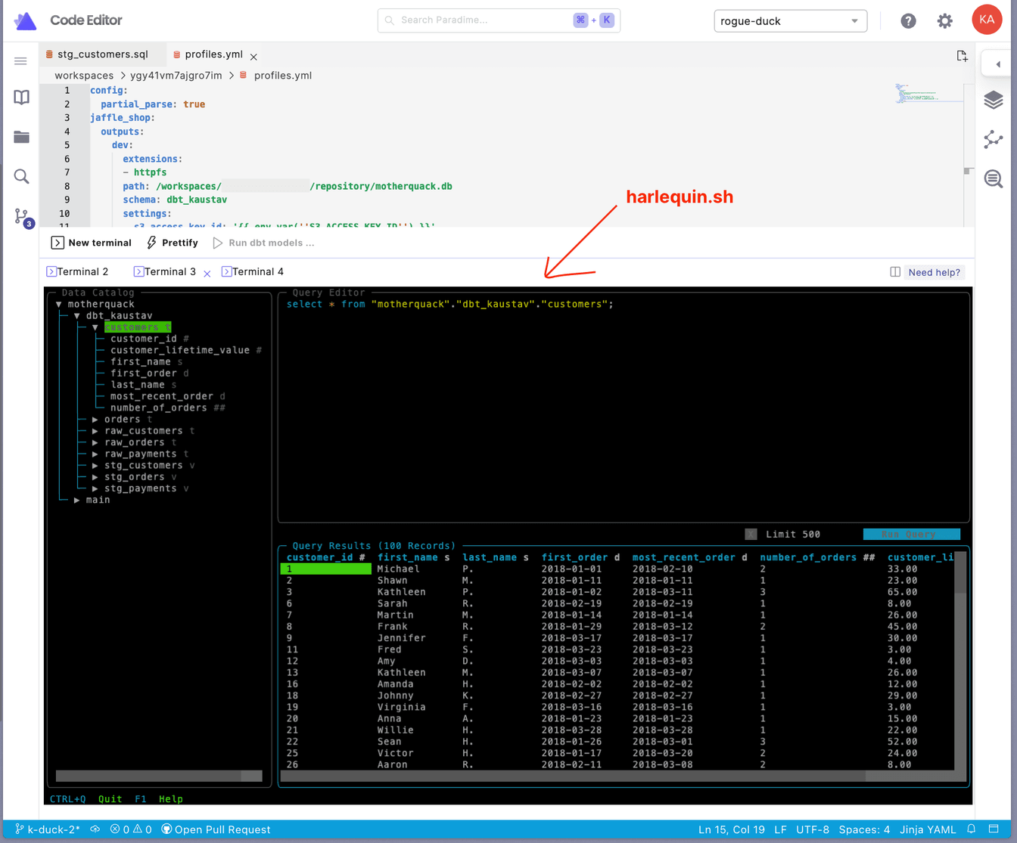The image size is (1017, 843).
Task: Open the settings gear icon
Action: pos(944,21)
